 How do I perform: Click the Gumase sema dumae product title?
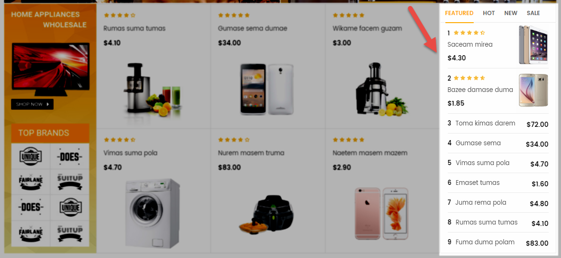coord(252,28)
